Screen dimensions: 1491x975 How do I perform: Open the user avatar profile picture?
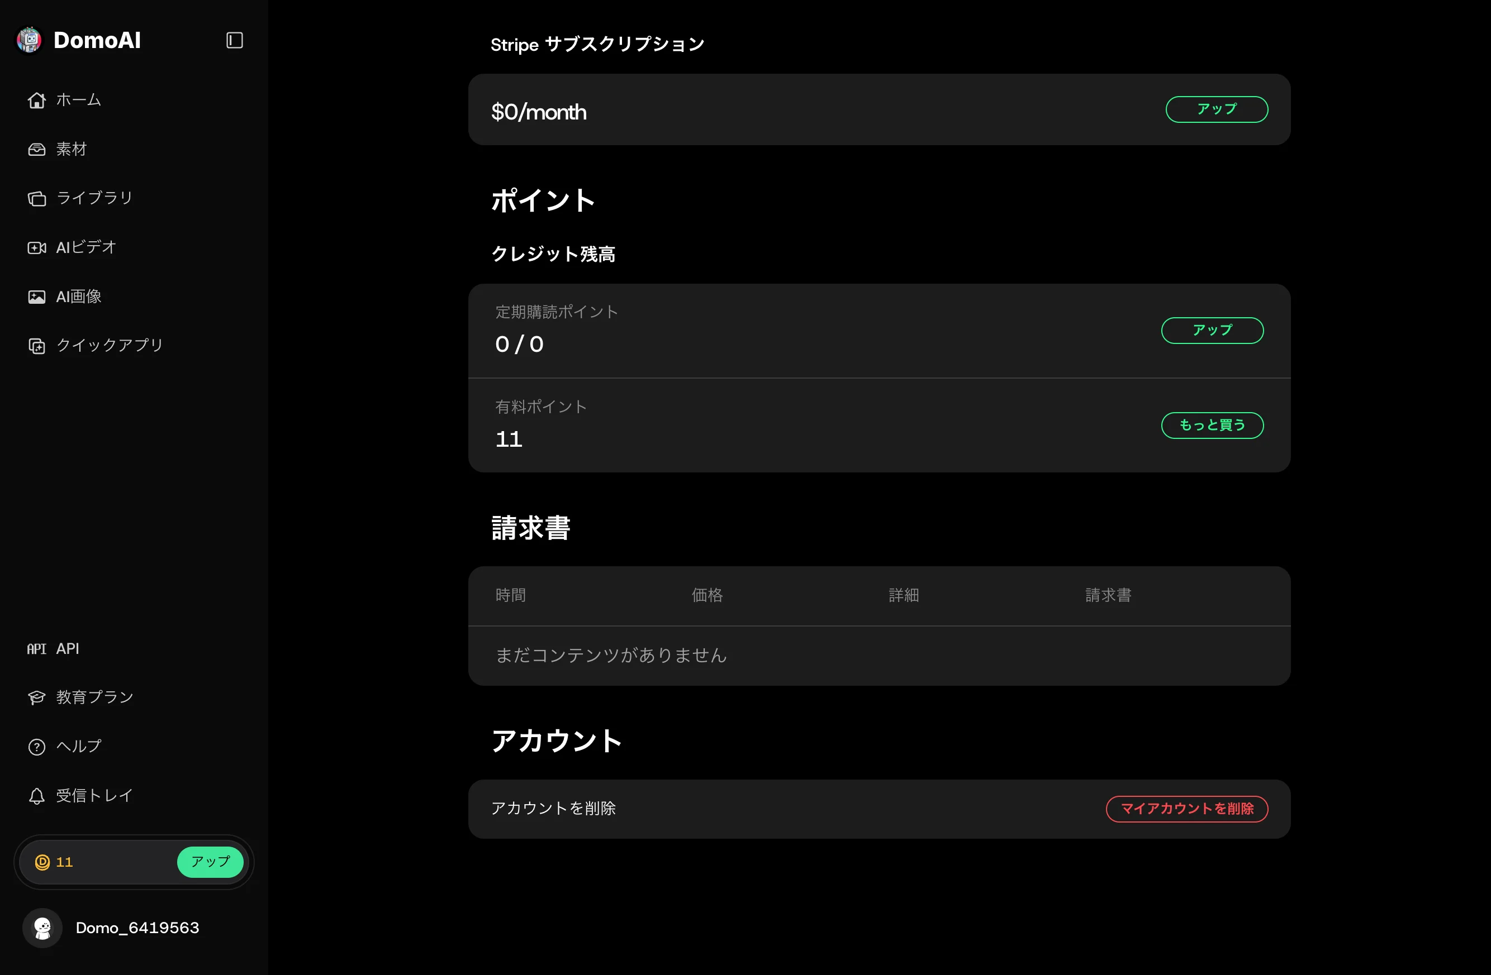coord(42,928)
